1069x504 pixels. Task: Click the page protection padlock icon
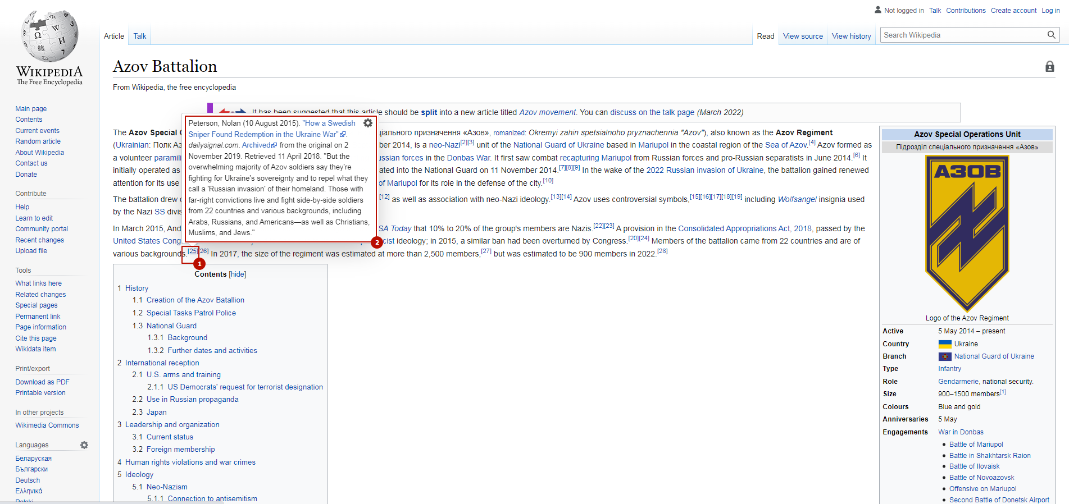(x=1049, y=67)
